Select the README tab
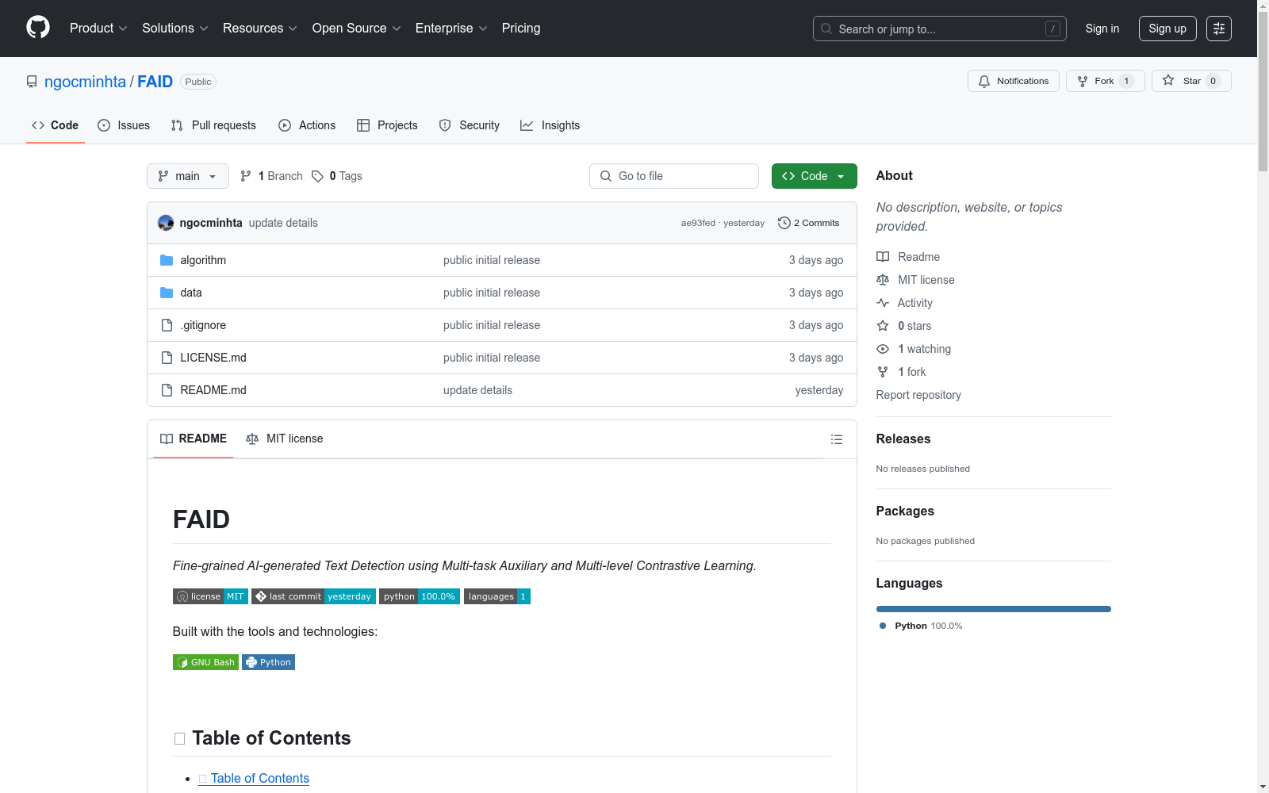 coord(194,439)
